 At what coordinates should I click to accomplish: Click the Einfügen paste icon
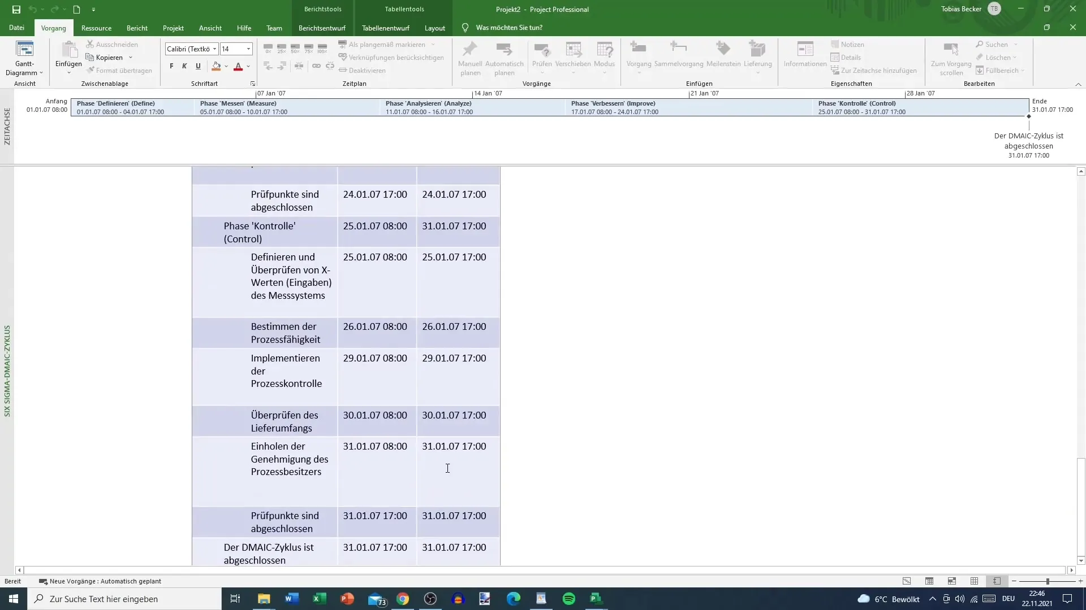(x=68, y=51)
